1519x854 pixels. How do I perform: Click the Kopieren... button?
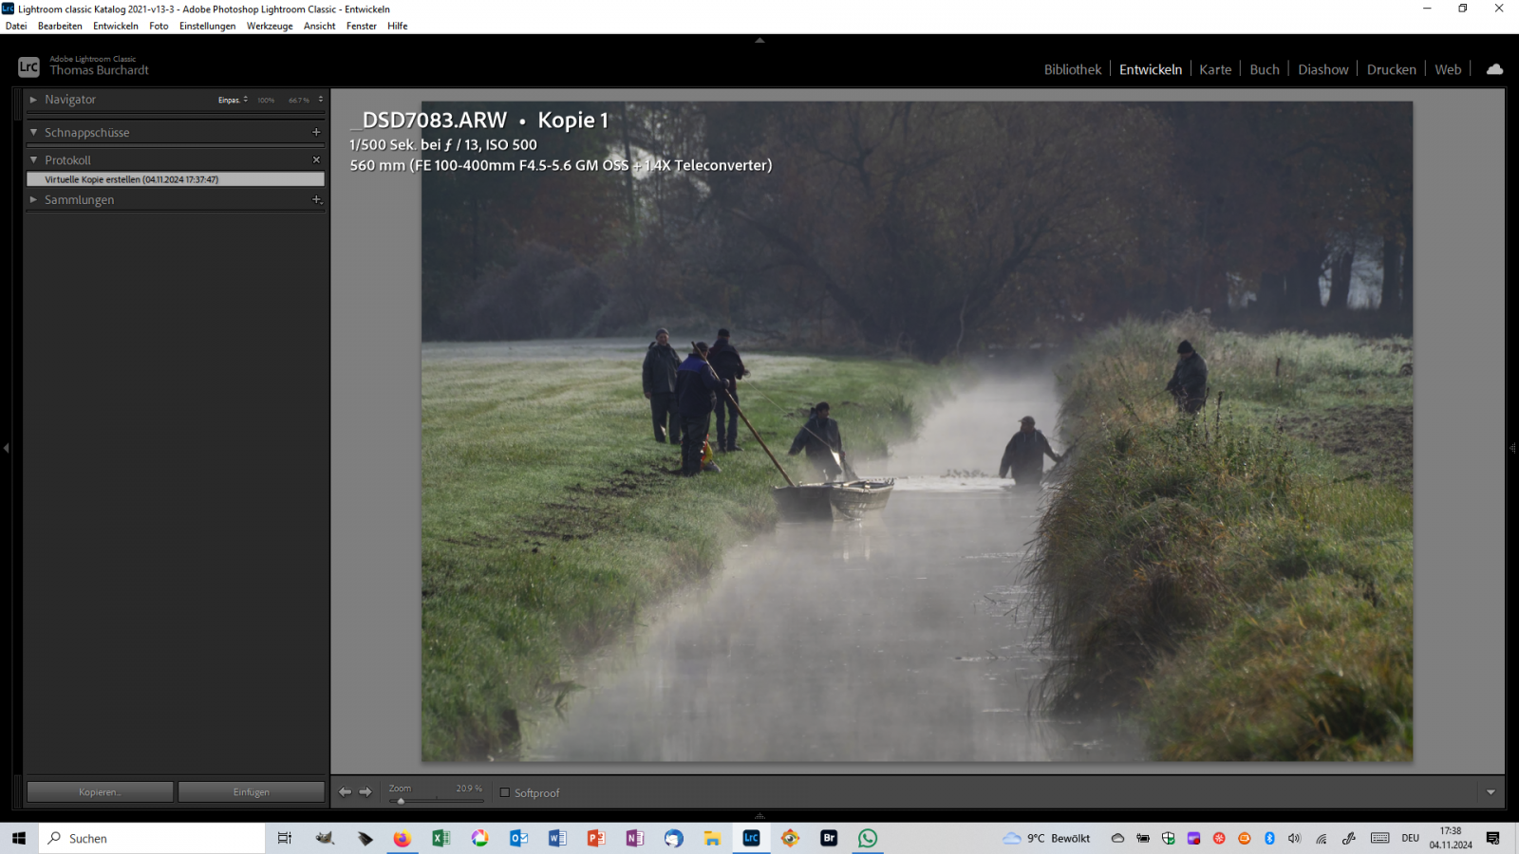pos(100,791)
